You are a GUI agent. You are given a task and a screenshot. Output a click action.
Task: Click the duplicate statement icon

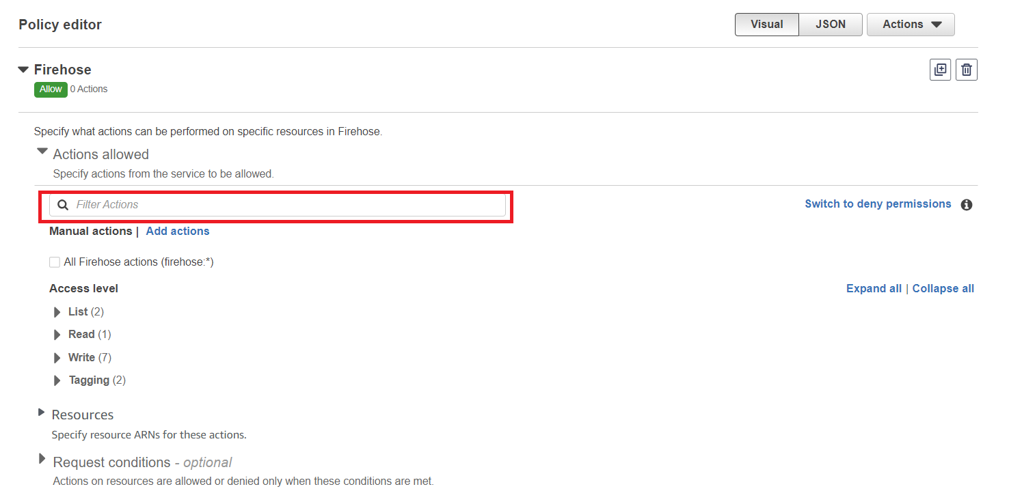coord(941,70)
